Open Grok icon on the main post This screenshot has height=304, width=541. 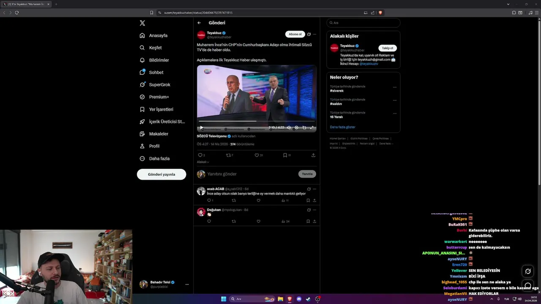coord(309,34)
